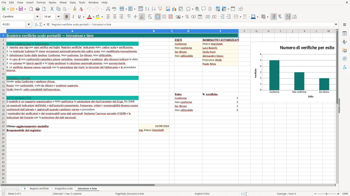Click the Cut scissors icon
This screenshot has height=196, width=350.
point(52,9)
